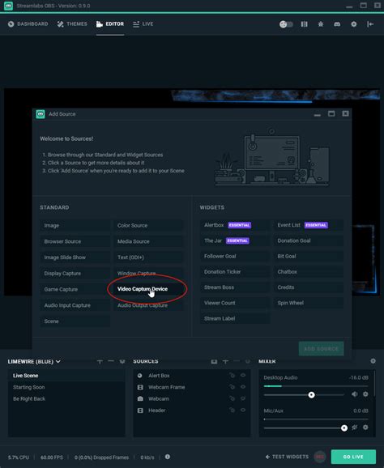
Task: Select Text (GDI+) source
Action: click(148, 257)
